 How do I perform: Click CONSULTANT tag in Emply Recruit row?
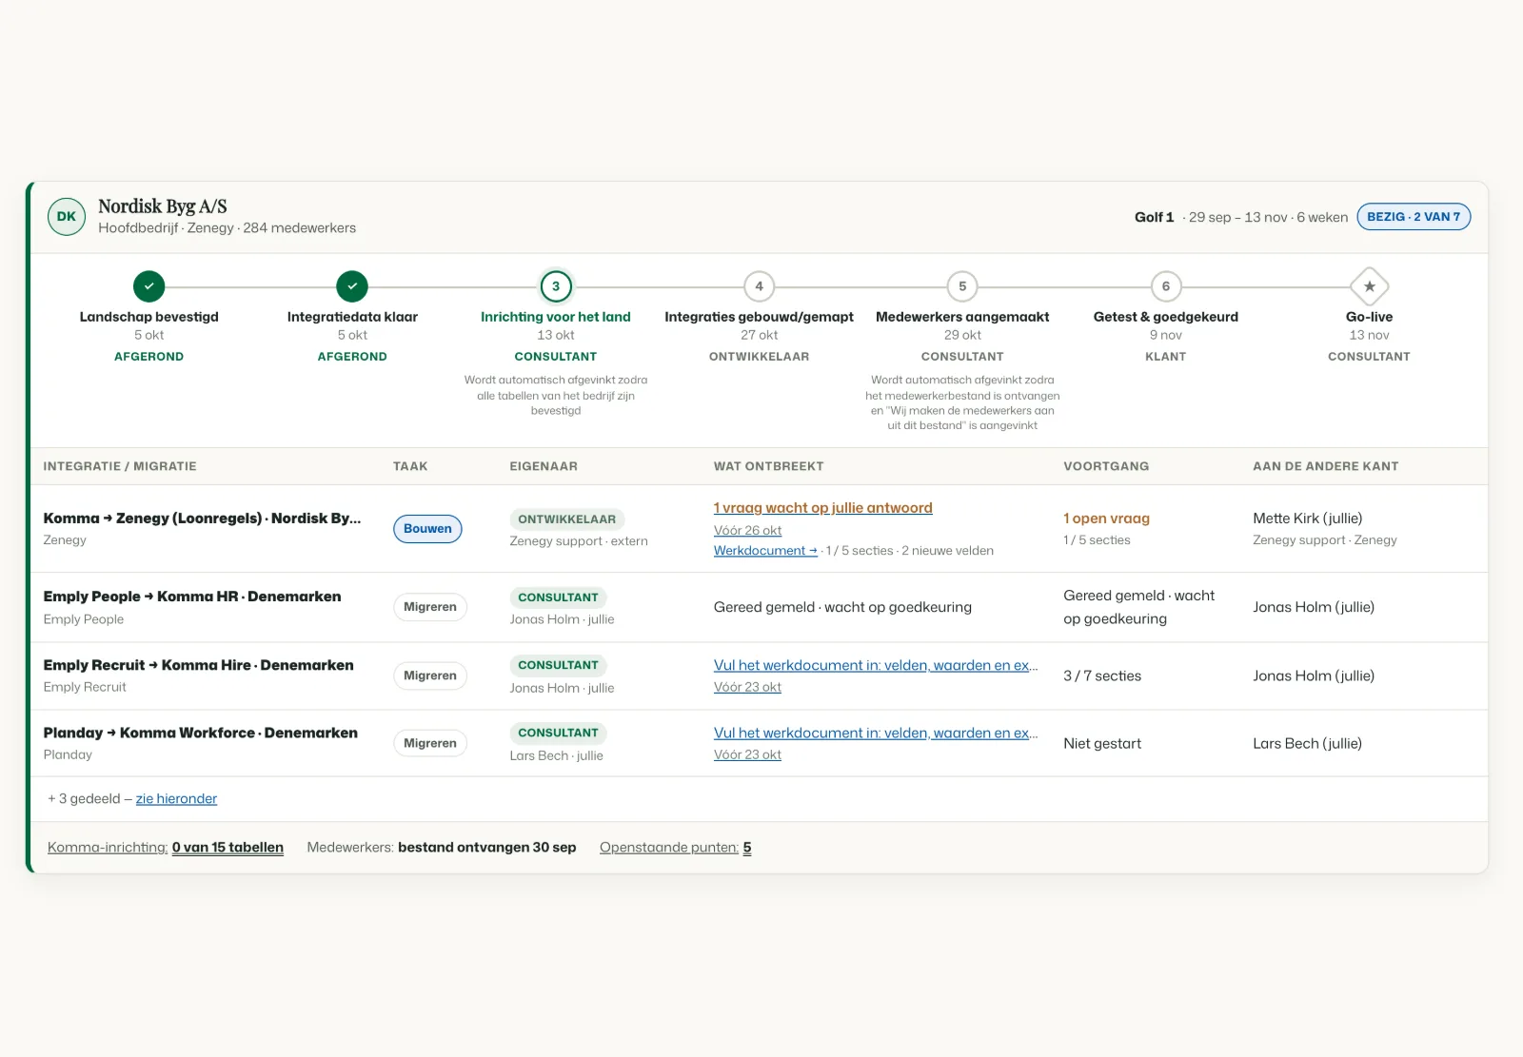coord(558,665)
